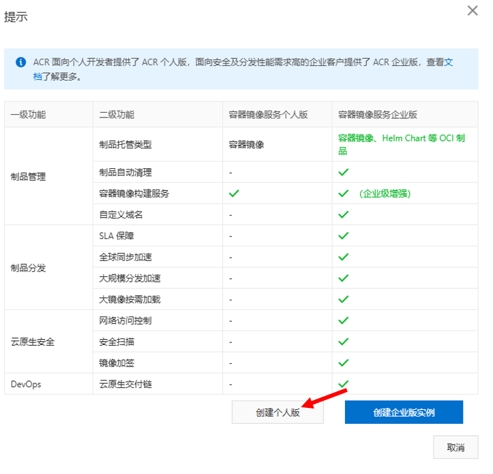Click enterprise checkmark for 制品自动清理
The width and height of the screenshot is (493, 474).
click(344, 172)
